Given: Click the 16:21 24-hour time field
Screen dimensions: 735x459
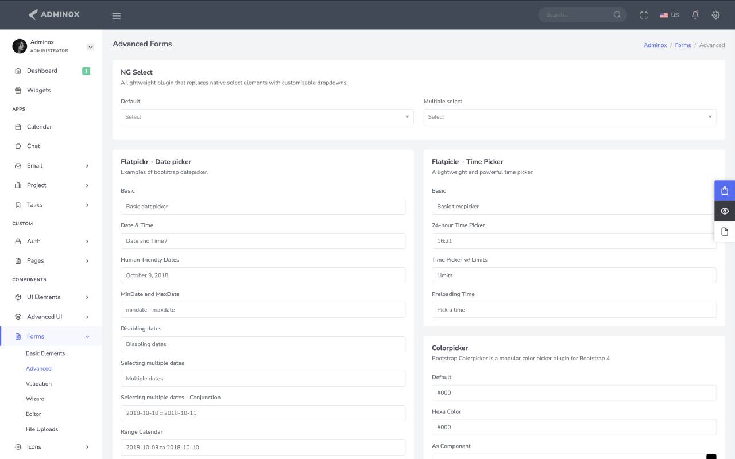Looking at the screenshot, I should point(574,241).
